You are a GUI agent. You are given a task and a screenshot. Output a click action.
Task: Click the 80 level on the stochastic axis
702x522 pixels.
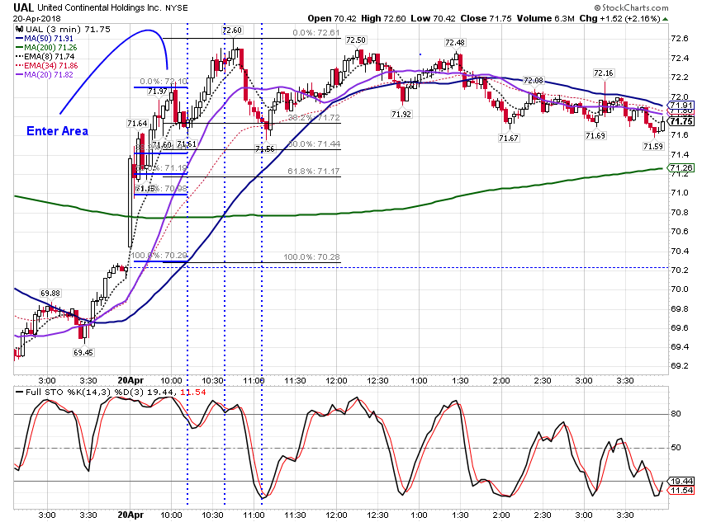tap(676, 414)
